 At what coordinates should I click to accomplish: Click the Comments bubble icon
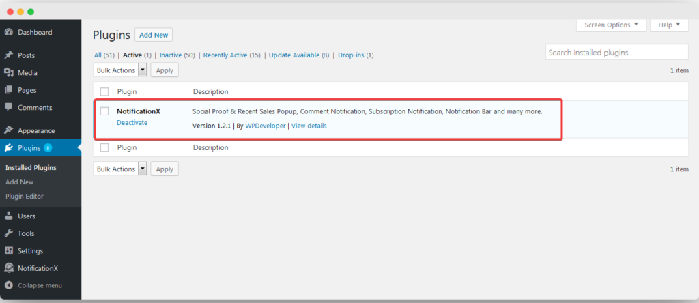pos(9,107)
